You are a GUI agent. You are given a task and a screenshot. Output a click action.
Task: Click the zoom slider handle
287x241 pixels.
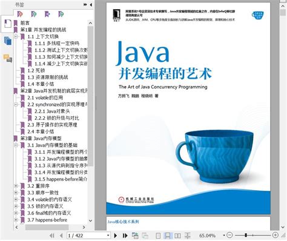(x=246, y=235)
